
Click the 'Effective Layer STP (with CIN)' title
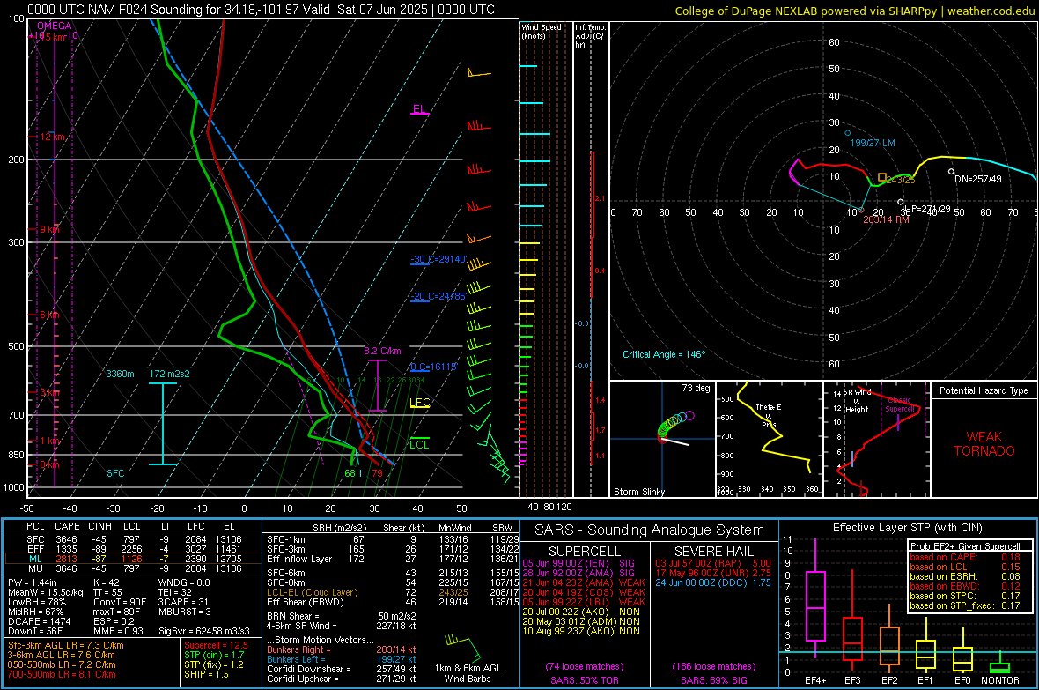click(x=907, y=528)
